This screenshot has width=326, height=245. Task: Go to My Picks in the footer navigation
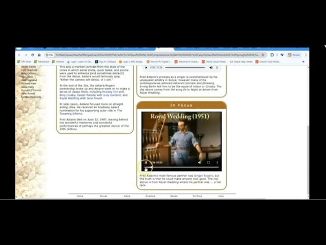[x=197, y=196]
